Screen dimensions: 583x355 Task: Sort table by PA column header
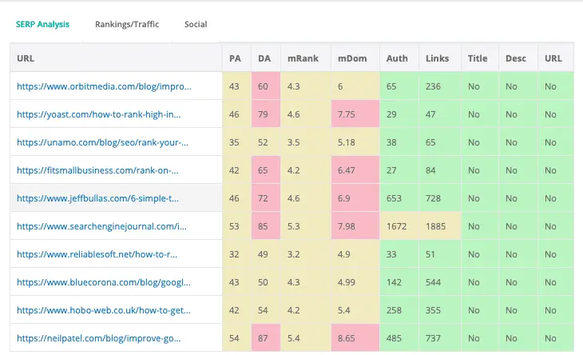[x=235, y=58]
